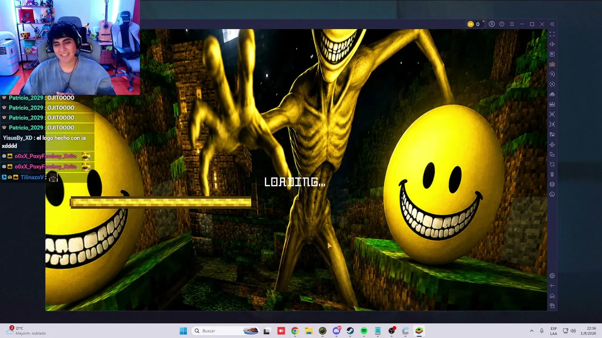Show hidden system tray icons
602x338 pixels.
[x=531, y=331]
